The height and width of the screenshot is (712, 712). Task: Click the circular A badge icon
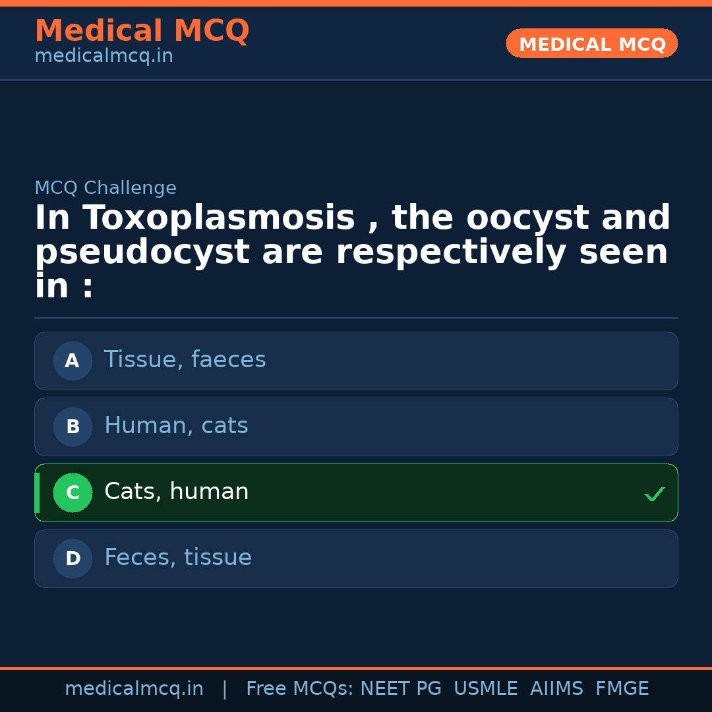pyautogui.click(x=73, y=361)
